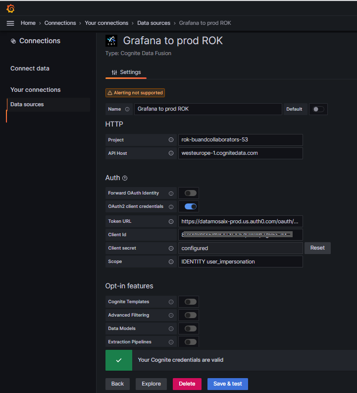The height and width of the screenshot is (393, 357).
Task: Disable OAuth2 client credentials switch
Action: [x=190, y=206]
